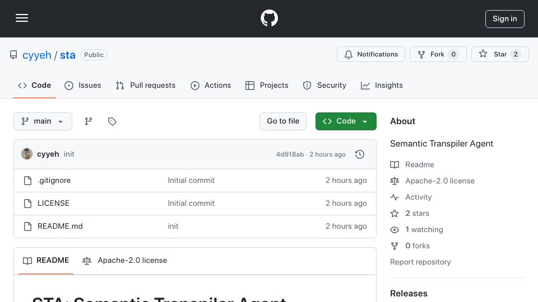Click the Go to file button
Screen dimensions: 538x302
[283, 121]
